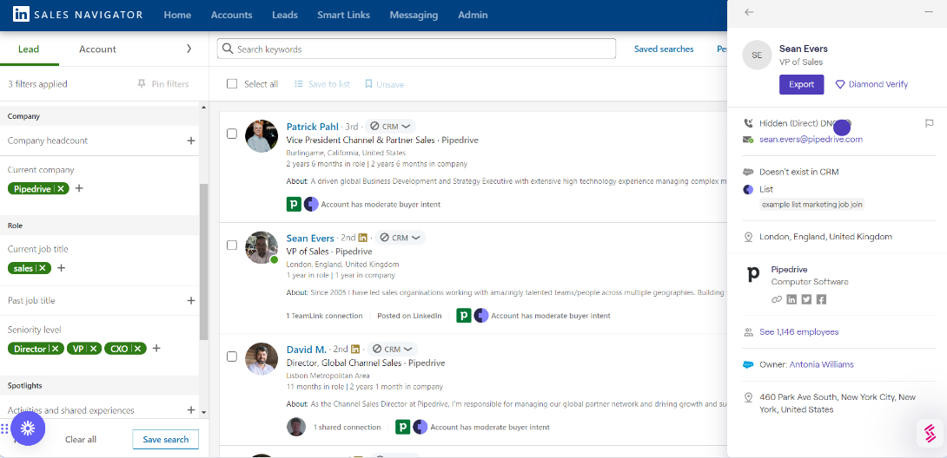Open Pipedrive's Facebook icon in panel
Screen dimensions: 947x458
[821, 299]
